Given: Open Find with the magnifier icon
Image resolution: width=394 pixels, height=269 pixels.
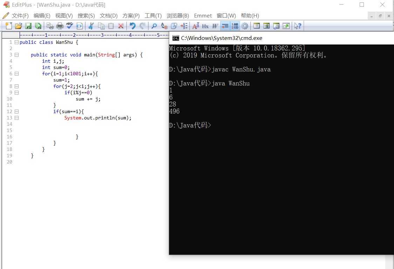Looking at the screenshot, I should coord(154,26).
